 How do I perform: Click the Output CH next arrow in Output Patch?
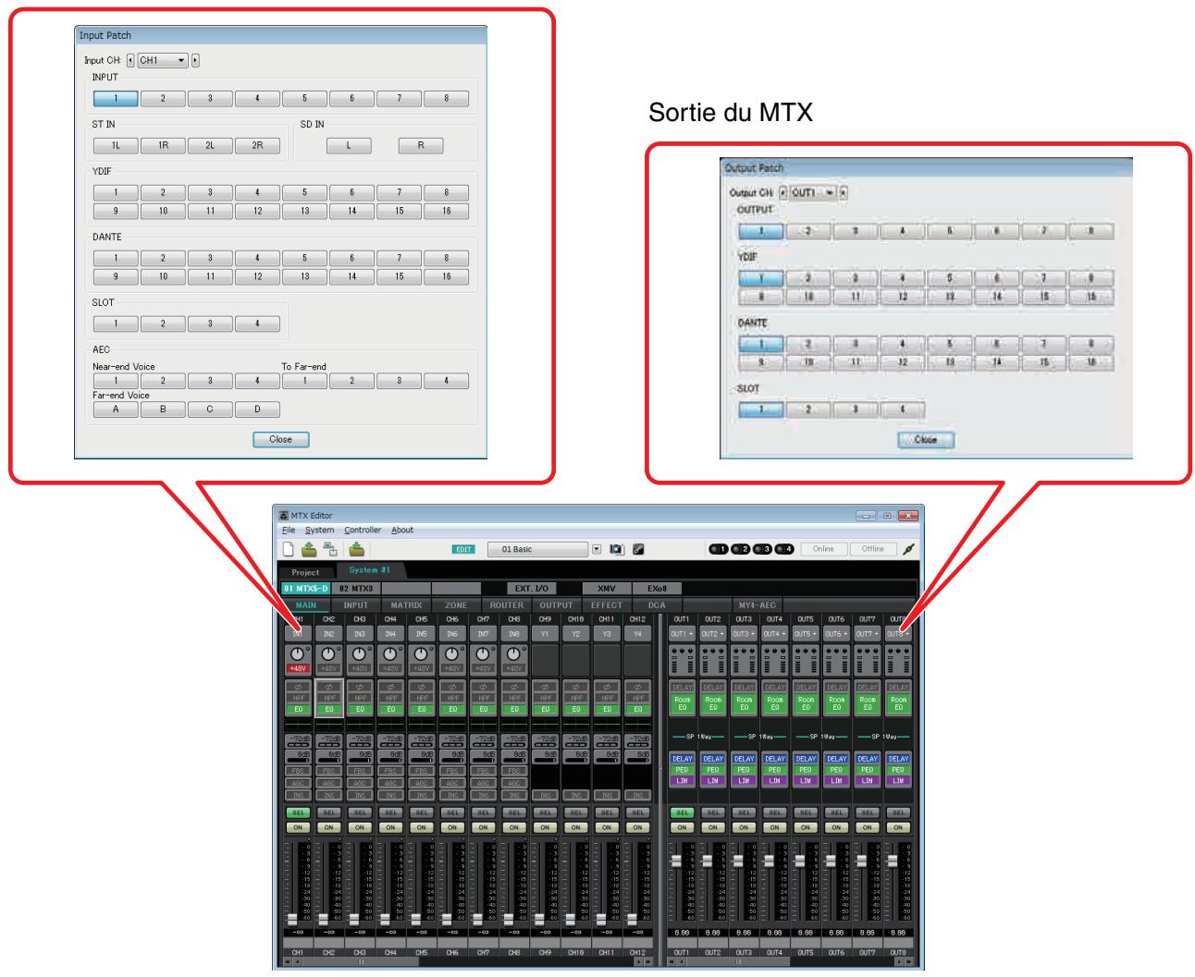coord(843,192)
